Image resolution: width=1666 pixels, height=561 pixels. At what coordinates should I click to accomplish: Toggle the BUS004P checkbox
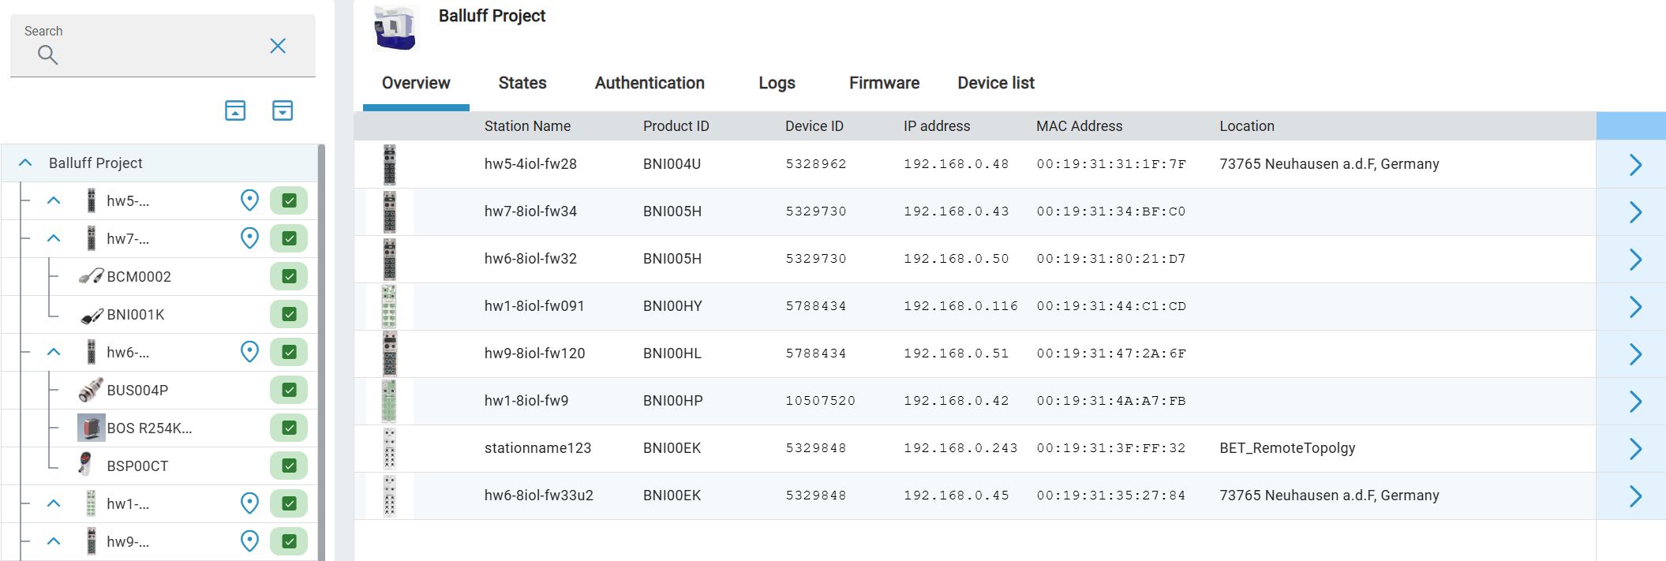click(289, 390)
